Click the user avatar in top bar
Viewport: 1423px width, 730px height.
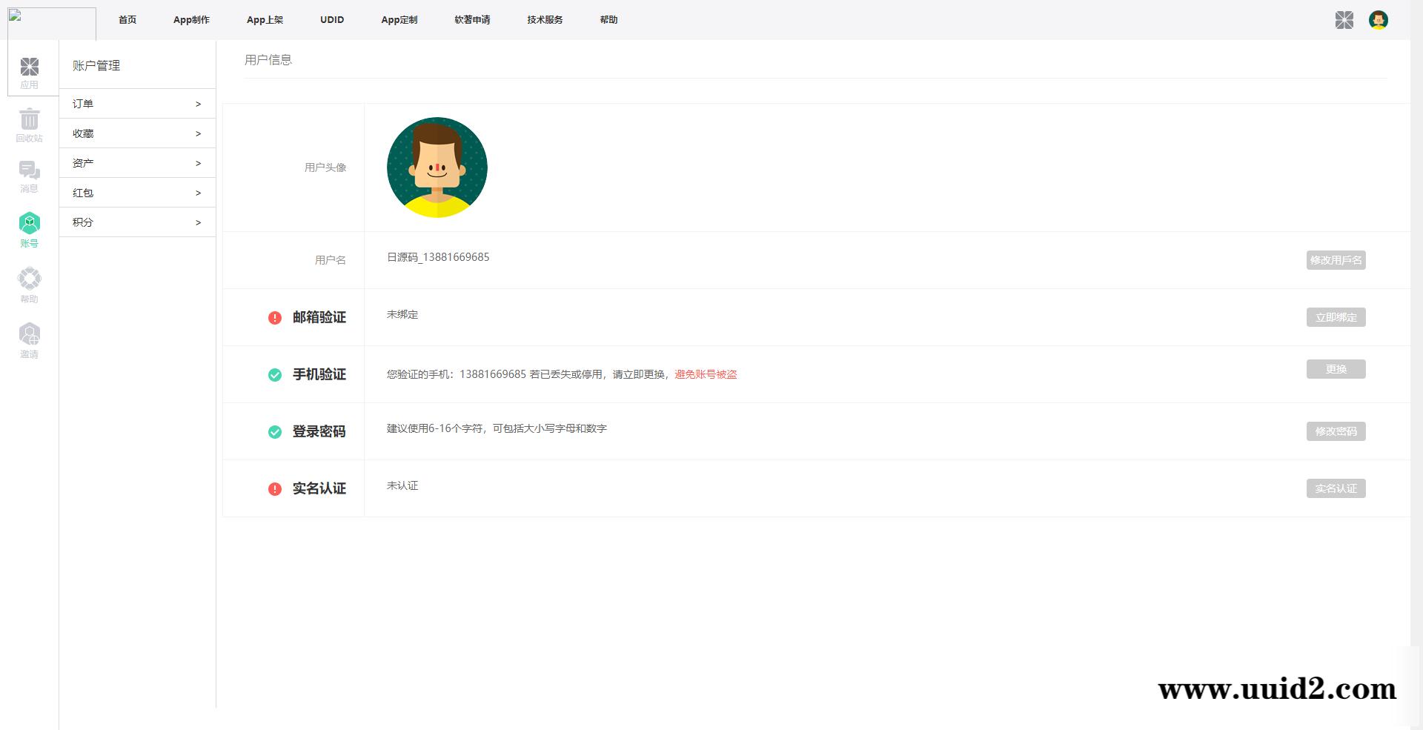(x=1379, y=20)
